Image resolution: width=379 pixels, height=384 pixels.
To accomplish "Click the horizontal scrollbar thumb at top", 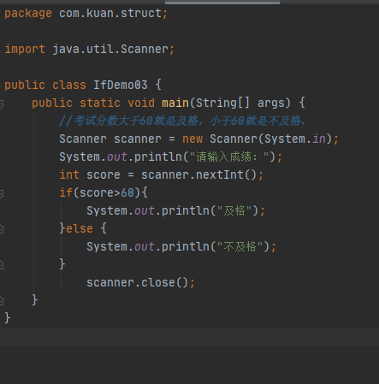I will pyautogui.click(x=222, y=3).
